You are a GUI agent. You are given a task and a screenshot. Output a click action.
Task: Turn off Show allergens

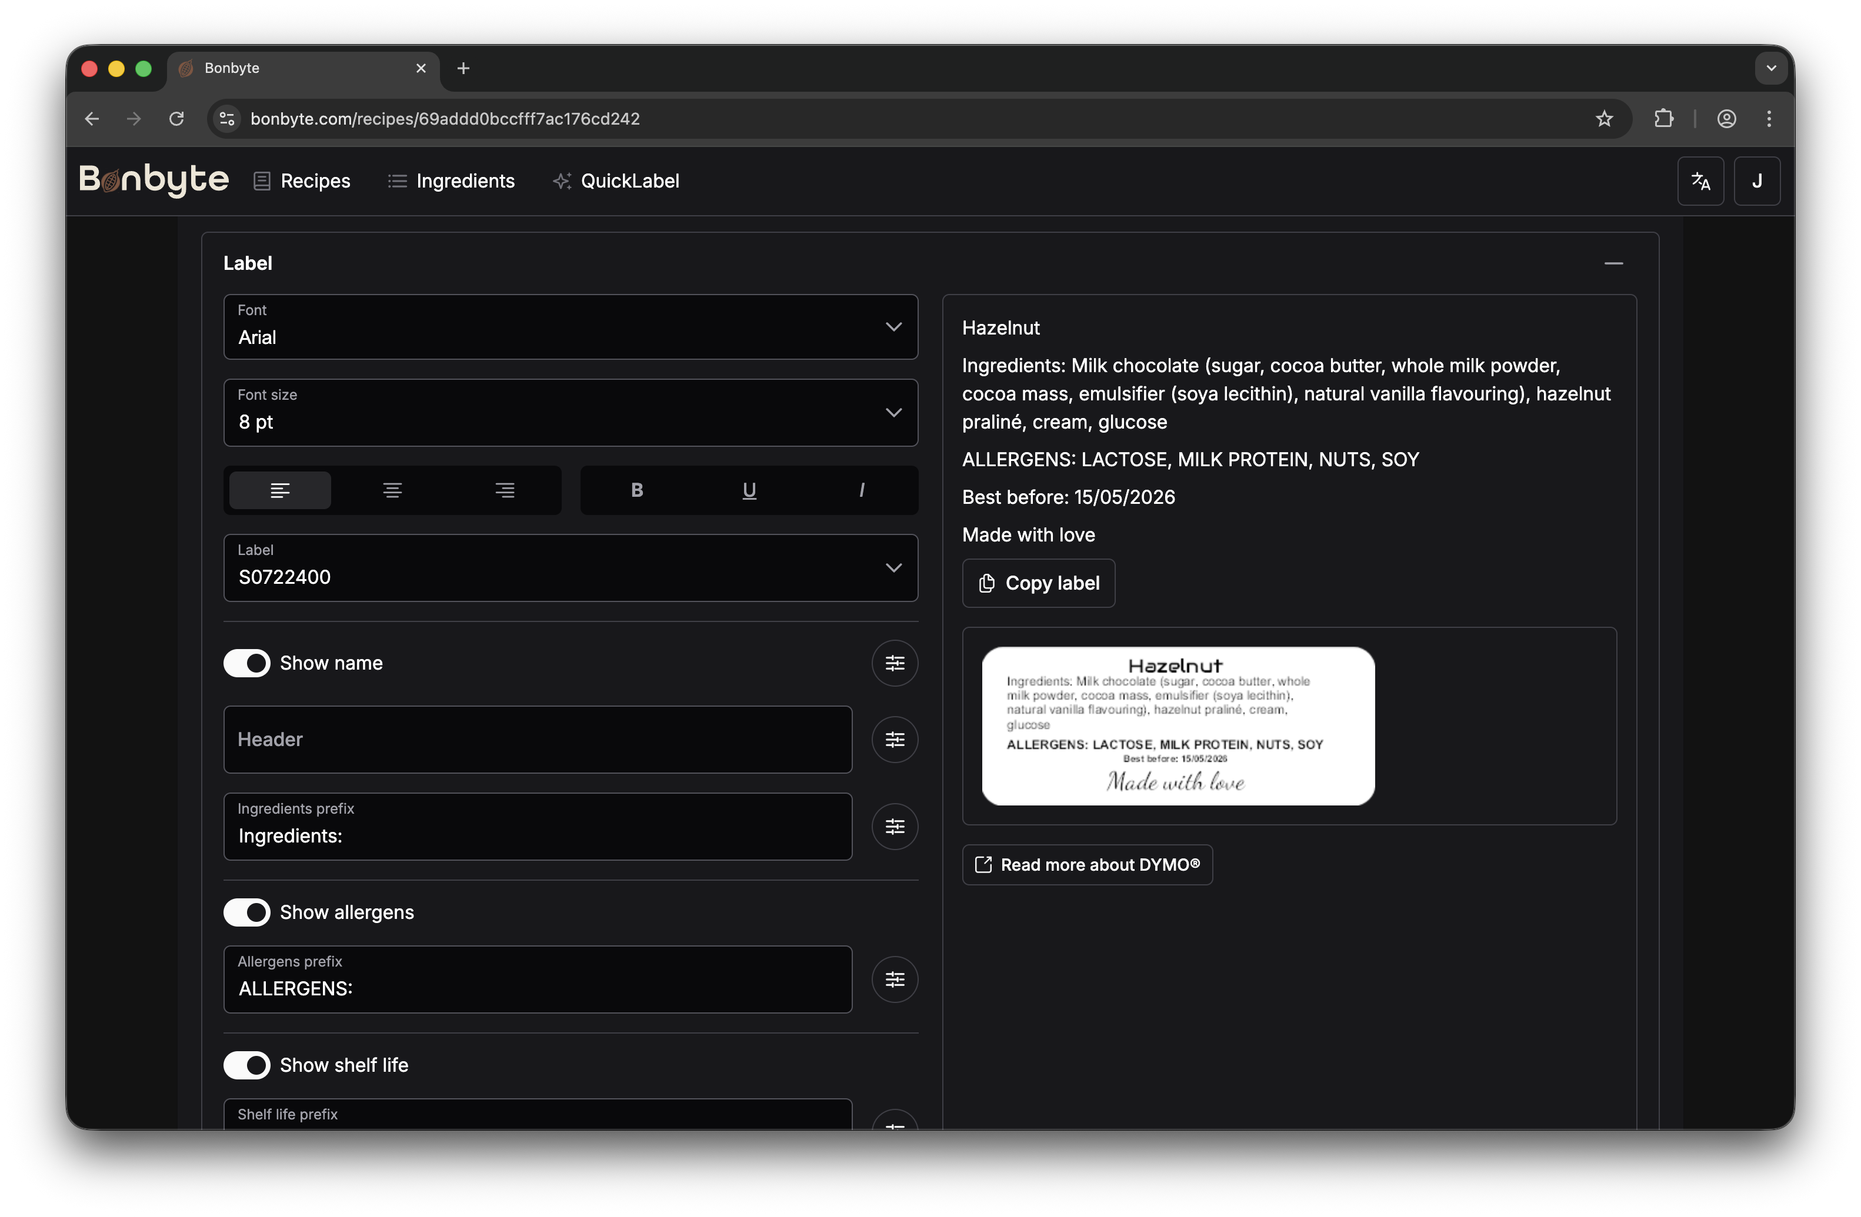[x=246, y=912]
